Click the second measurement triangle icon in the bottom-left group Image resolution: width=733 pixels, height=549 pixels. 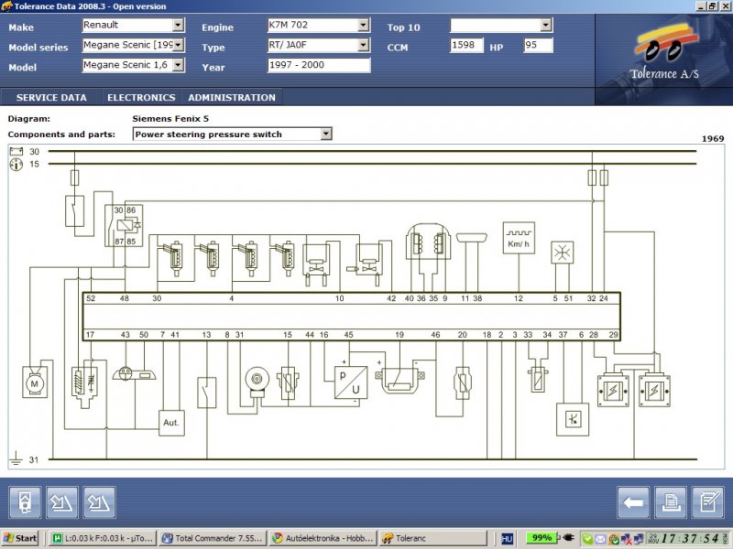coord(100,502)
